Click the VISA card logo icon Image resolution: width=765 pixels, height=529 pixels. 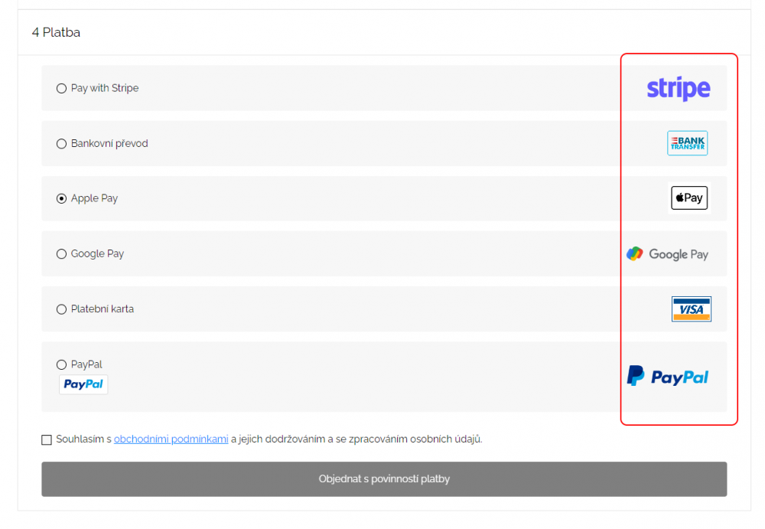[x=691, y=309]
